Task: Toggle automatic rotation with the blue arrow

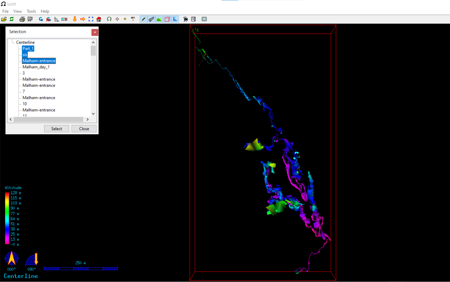Action: pos(41,19)
